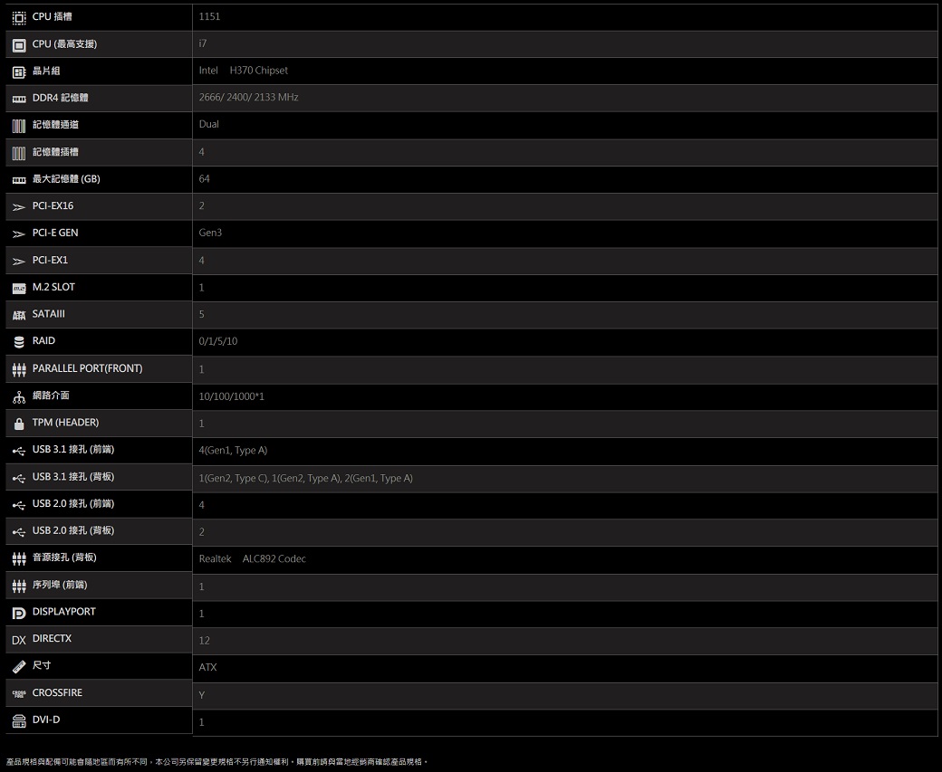The image size is (942, 772).
Task: Click the DisplayPort logo icon
Action: 19,613
